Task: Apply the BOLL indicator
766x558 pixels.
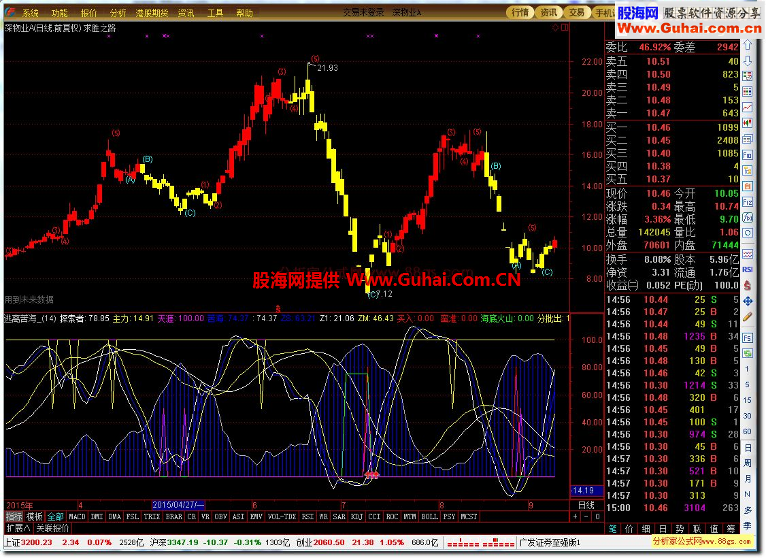Action: pos(429,516)
